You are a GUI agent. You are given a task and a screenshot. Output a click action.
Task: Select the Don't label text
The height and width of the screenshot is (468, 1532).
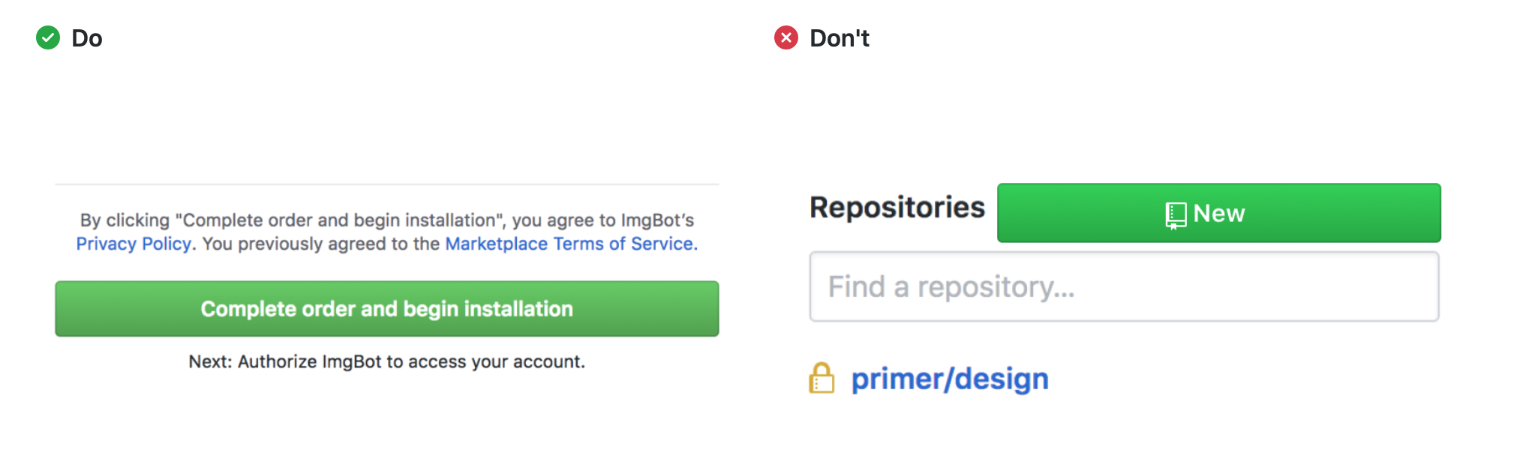point(839,37)
